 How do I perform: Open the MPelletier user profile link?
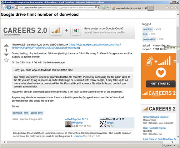(77, 122)
